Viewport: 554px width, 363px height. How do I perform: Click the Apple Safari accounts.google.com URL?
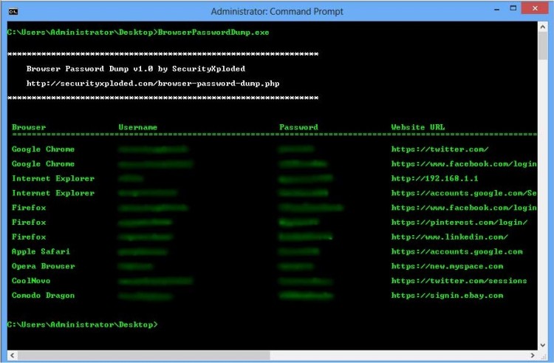(456, 251)
